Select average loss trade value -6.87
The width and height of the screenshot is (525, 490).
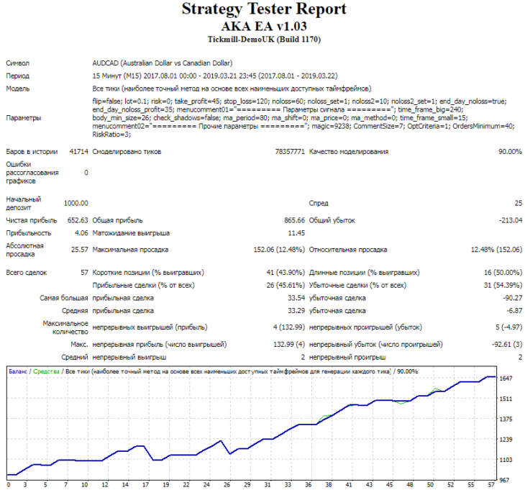point(514,311)
